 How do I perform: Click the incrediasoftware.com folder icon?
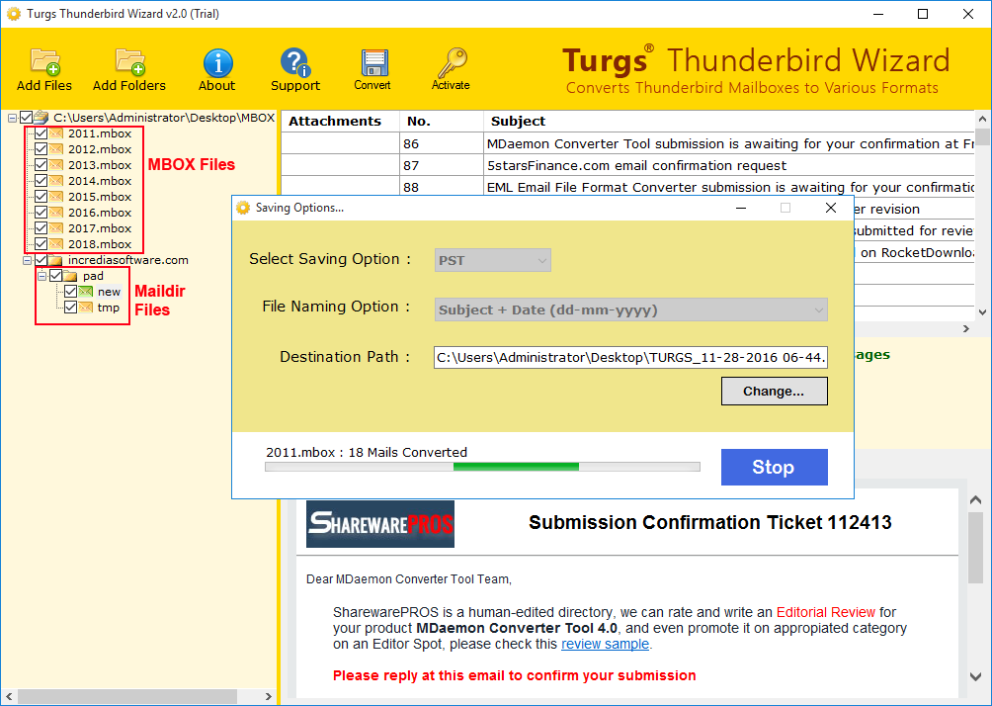(x=55, y=260)
